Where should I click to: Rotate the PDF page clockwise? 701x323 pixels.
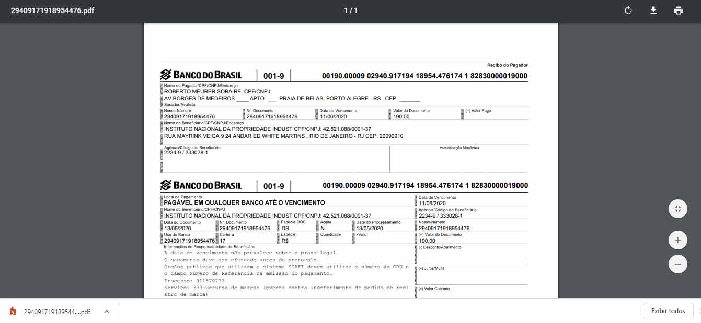(628, 10)
